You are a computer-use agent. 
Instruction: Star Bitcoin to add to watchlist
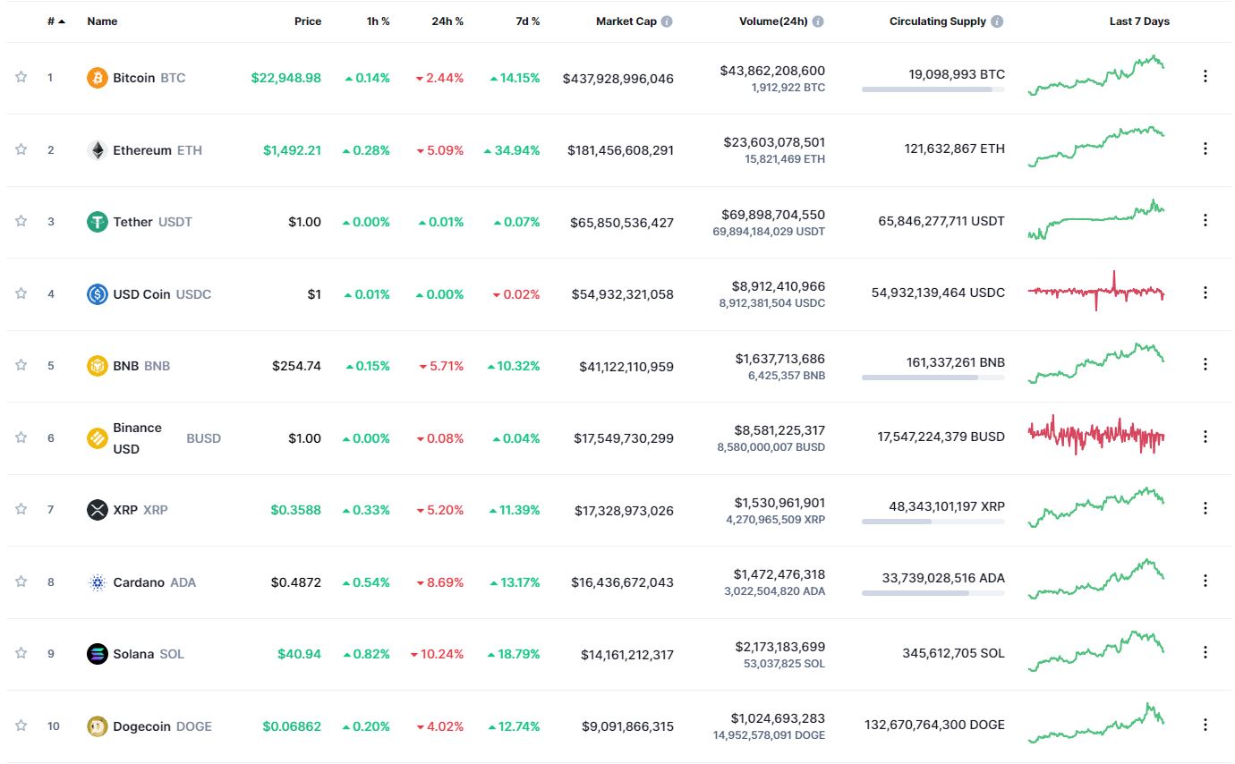pyautogui.click(x=21, y=77)
